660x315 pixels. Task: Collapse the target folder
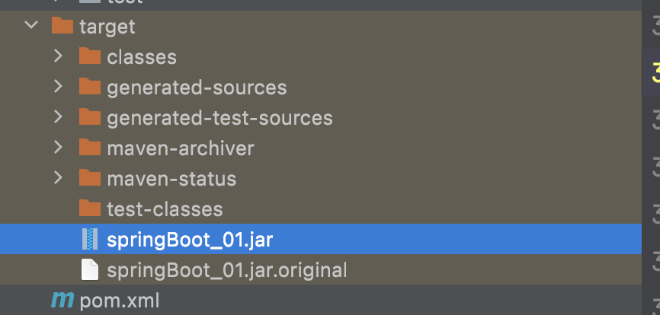click(x=31, y=25)
